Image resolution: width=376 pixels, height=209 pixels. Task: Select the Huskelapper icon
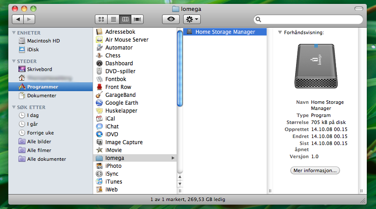tap(99, 110)
